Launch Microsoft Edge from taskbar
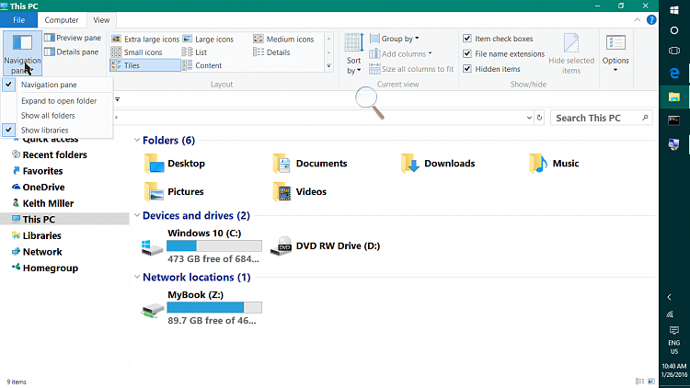The height and width of the screenshot is (388, 690). tap(674, 73)
